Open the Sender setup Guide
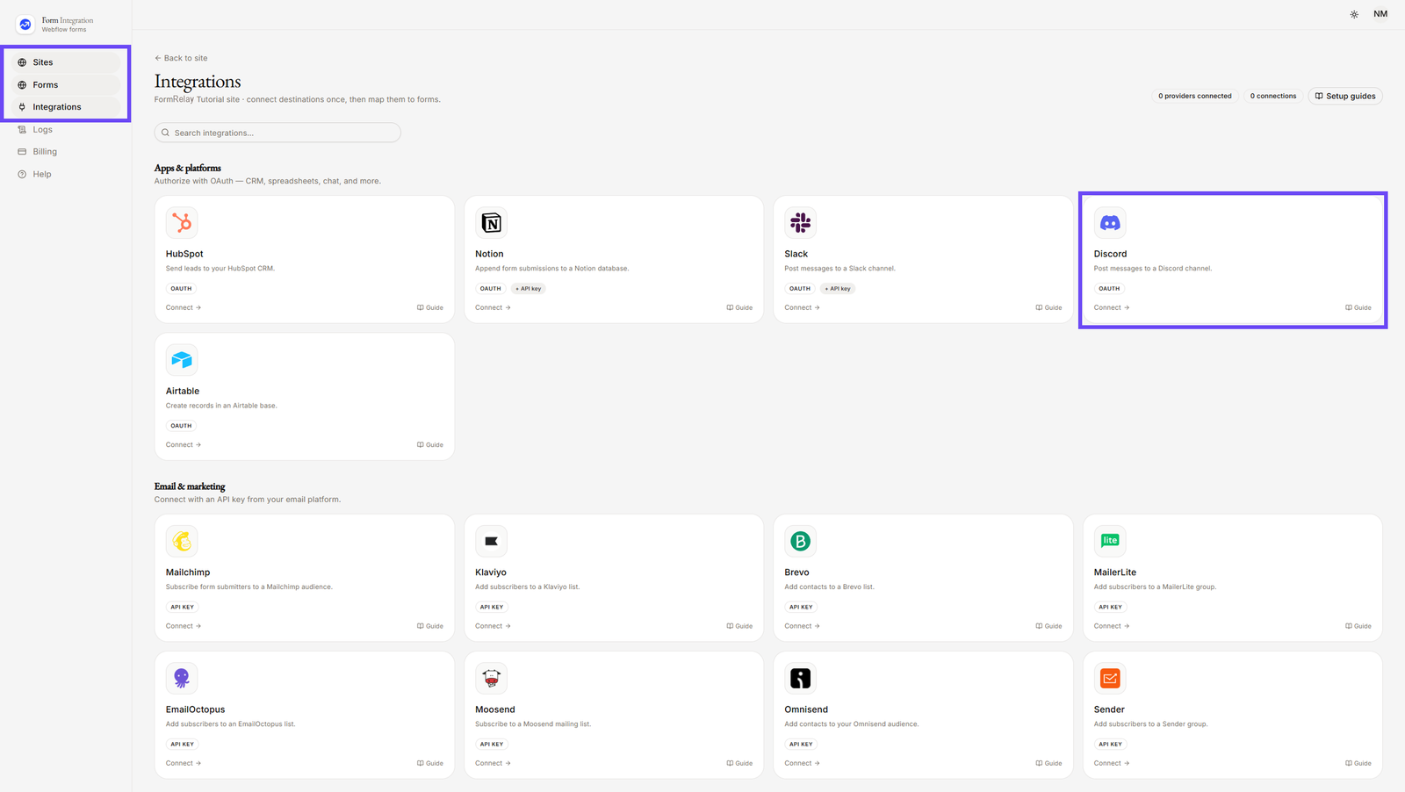 pyautogui.click(x=1358, y=763)
